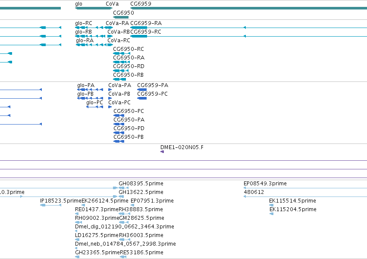
Task: Select the RE53186.5prime EST label
Action: [141, 253]
